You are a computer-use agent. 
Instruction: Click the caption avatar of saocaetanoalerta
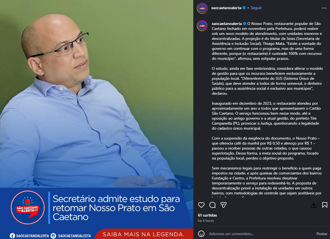[x=202, y=26]
